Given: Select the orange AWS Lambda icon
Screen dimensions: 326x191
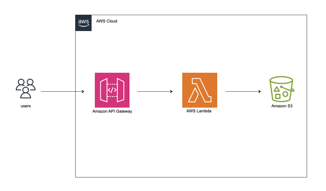Looking at the screenshot, I should pos(199,90).
